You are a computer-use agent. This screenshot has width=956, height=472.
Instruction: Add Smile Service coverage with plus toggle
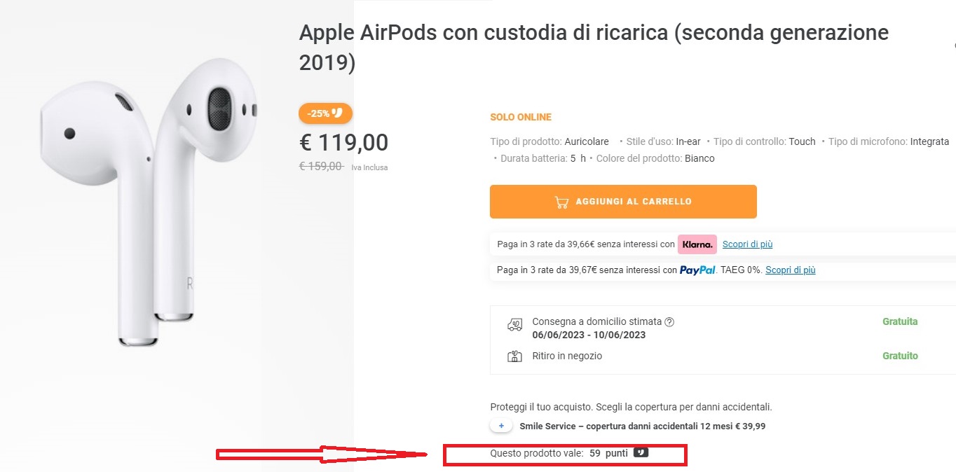click(501, 426)
